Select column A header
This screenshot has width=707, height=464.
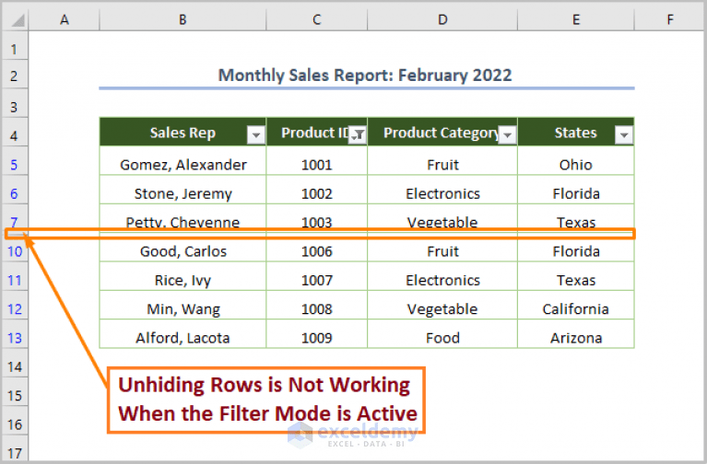click(64, 20)
